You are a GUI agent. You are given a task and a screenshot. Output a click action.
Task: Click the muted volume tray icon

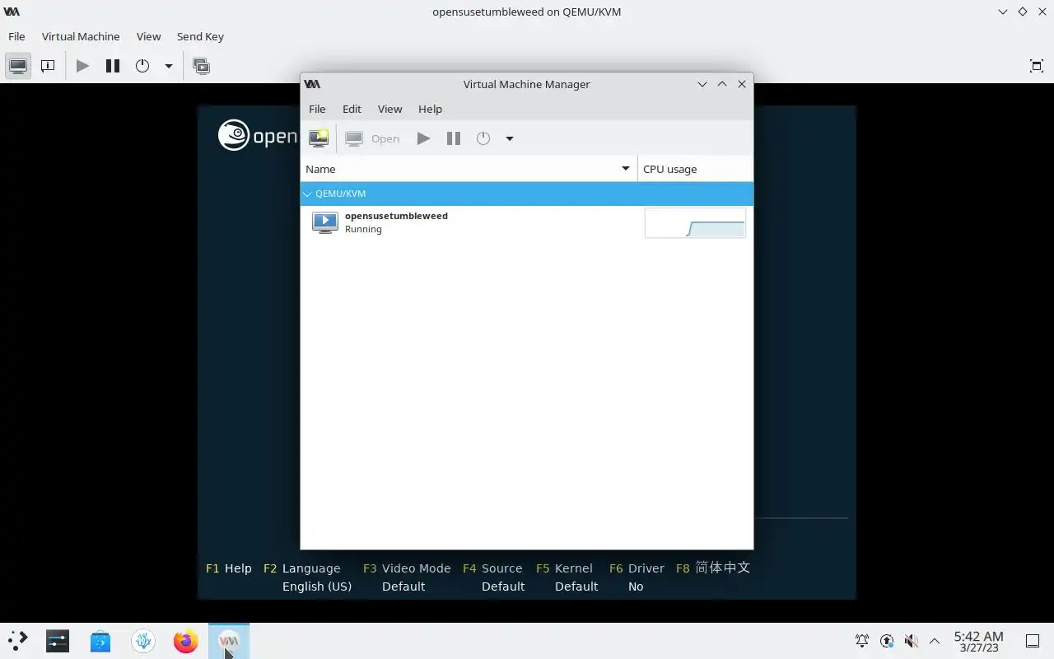point(911,641)
